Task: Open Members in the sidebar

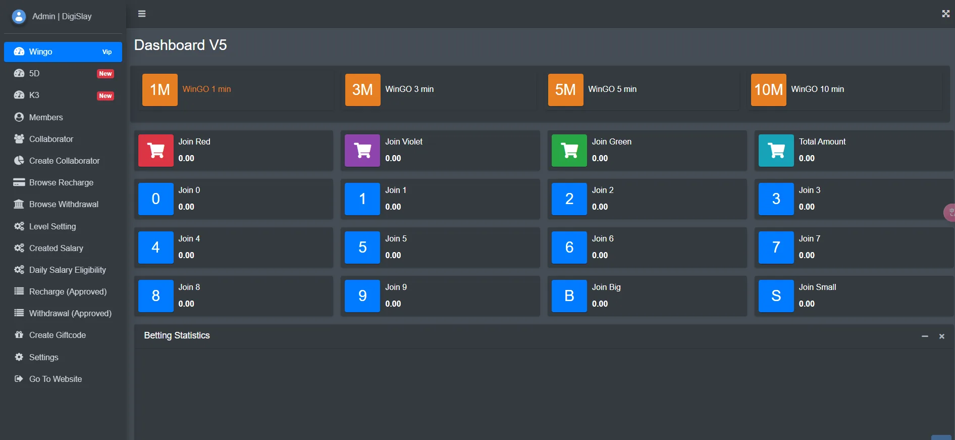Action: click(46, 117)
